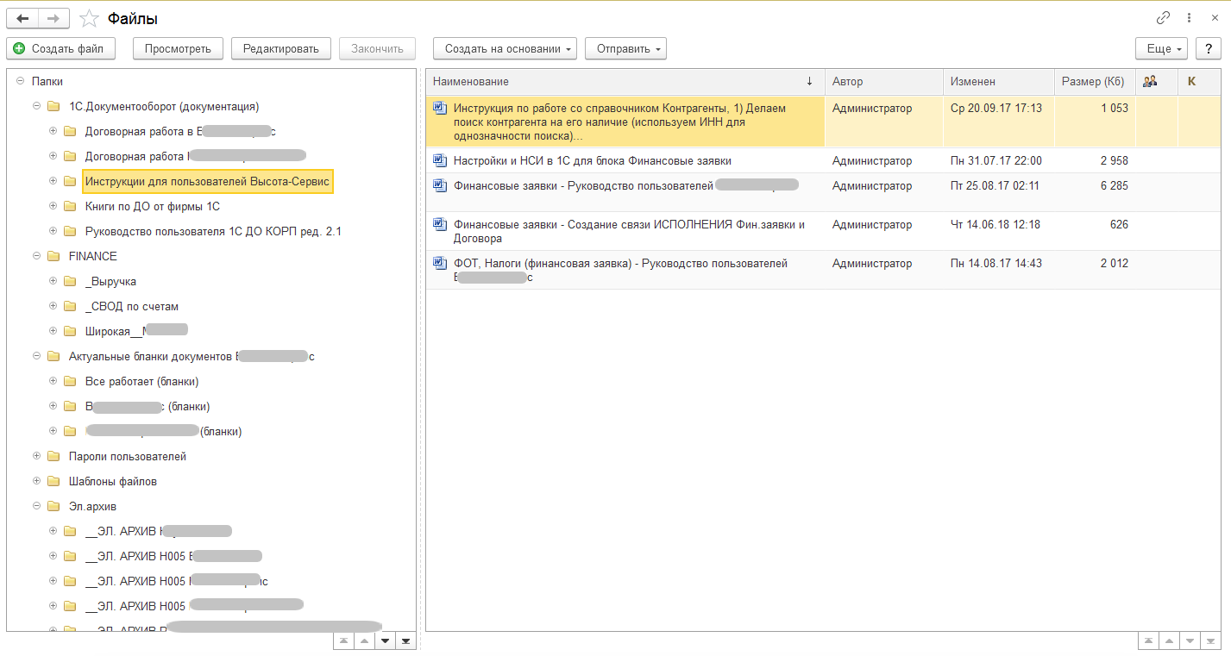
Task: Click the date Пн 31.07.17 22:00
Action: pos(996,161)
